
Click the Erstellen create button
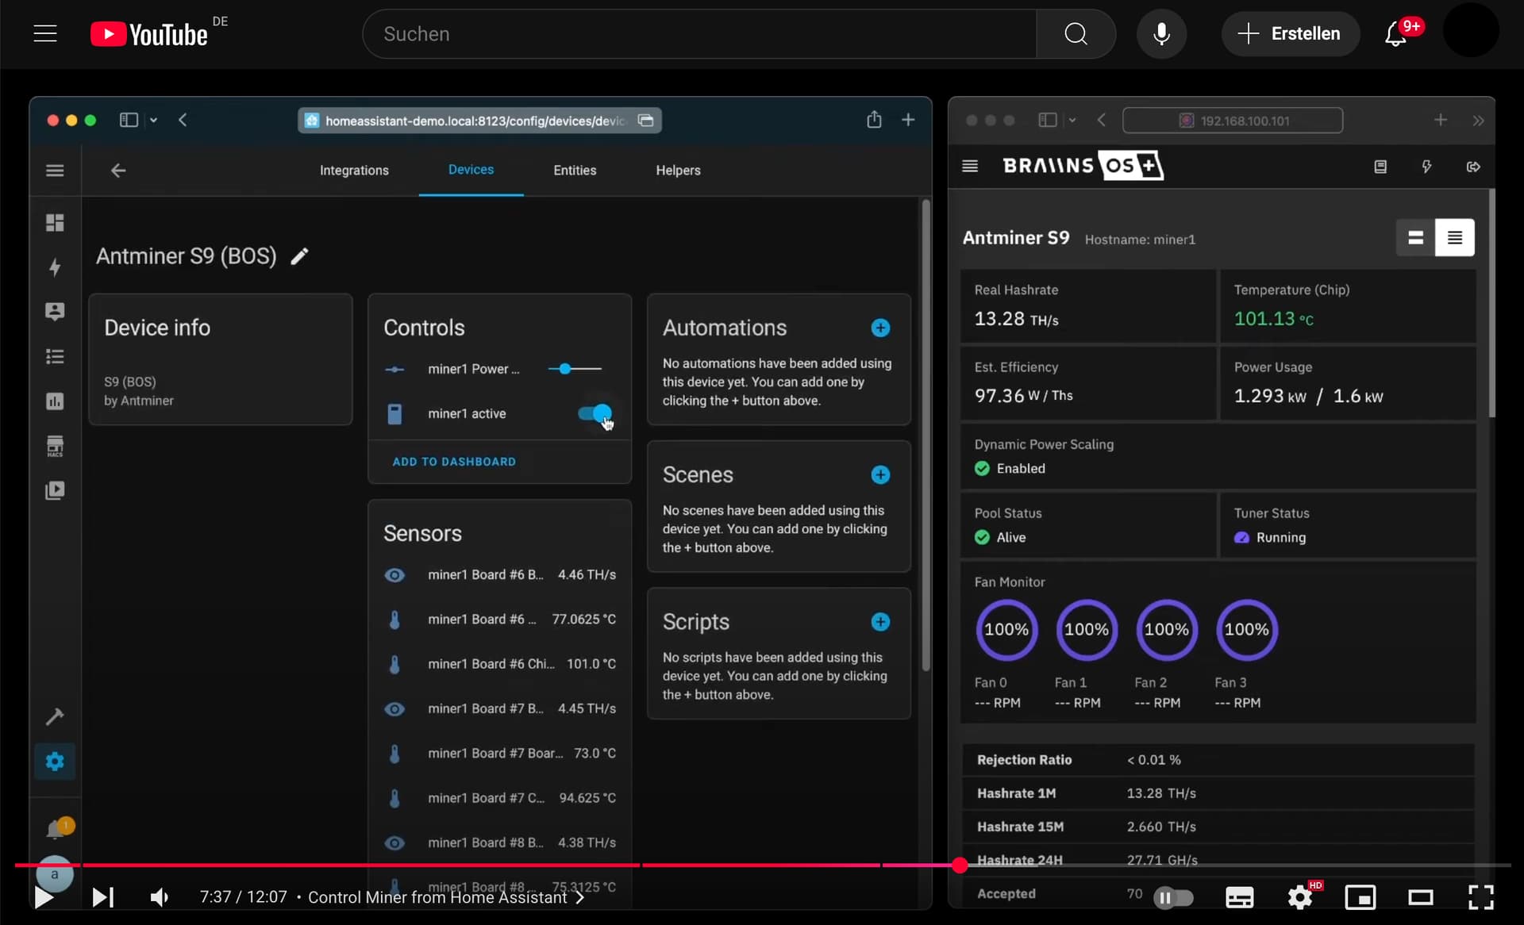[1290, 34]
